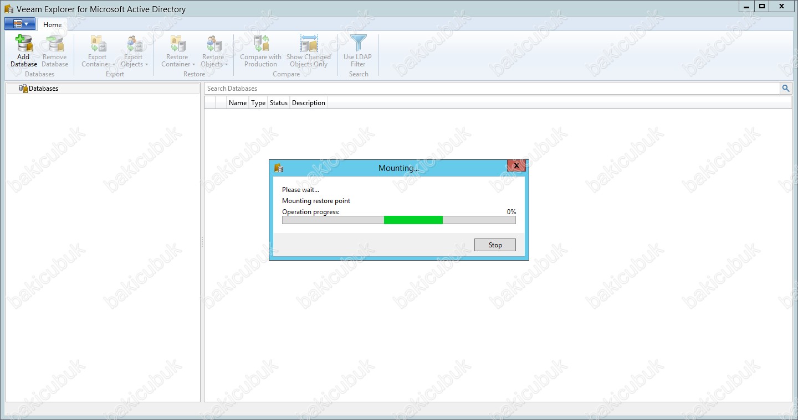Screen dimensions: 798x420
Task: Maximize the Veeam Explorer window
Action: tap(762, 6)
